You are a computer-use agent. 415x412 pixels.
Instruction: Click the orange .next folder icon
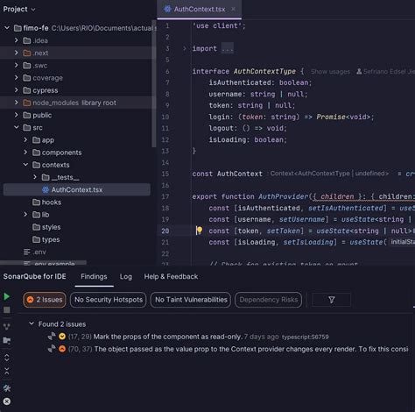click(x=27, y=53)
